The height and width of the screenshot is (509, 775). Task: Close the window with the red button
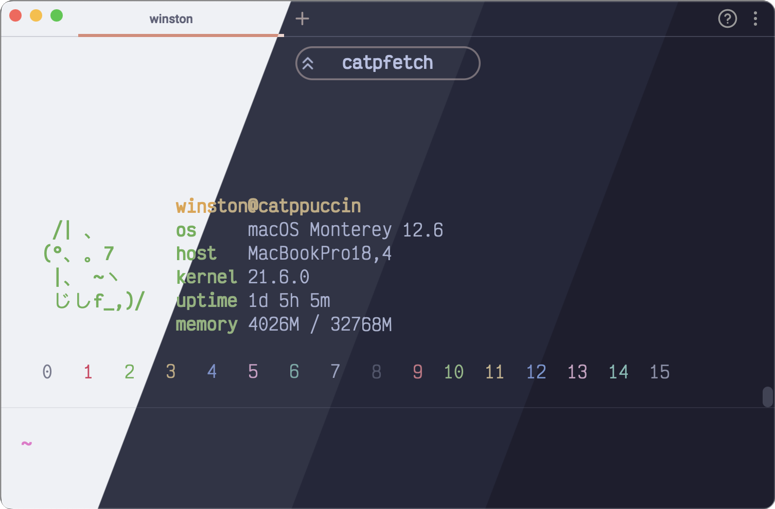pyautogui.click(x=15, y=15)
